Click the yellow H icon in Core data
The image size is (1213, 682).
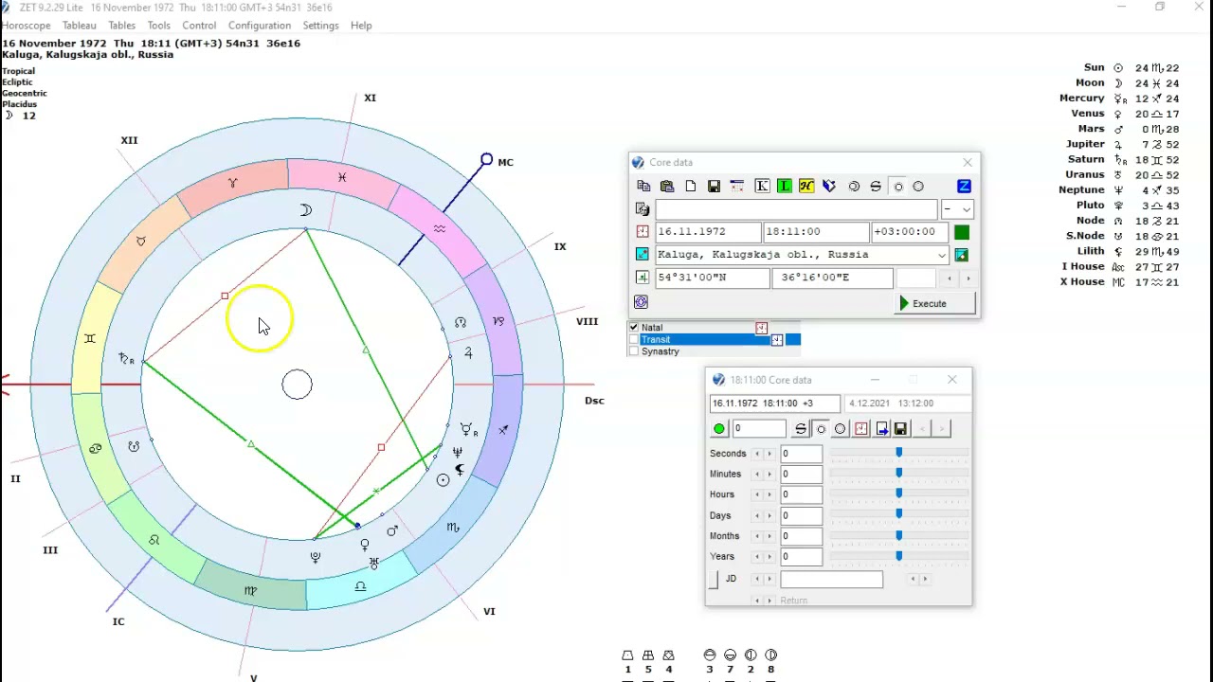[x=806, y=187]
